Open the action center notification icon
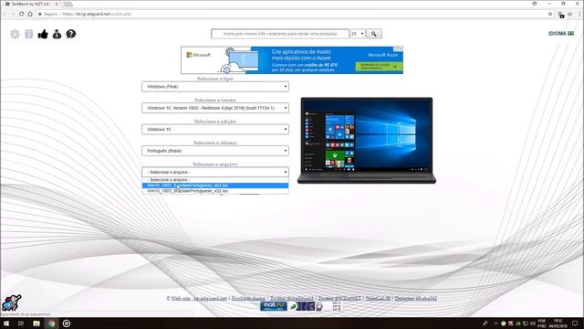584x329 pixels. 575,324
